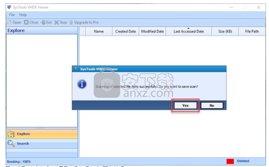Click the red Deleted color swatch
Image resolution: width=269 pixels, height=167 pixels.
(230, 161)
